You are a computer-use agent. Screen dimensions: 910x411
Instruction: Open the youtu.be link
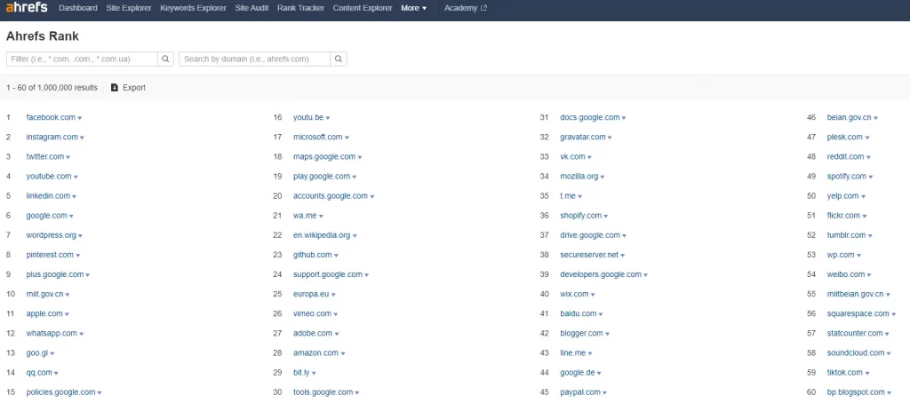tap(308, 117)
